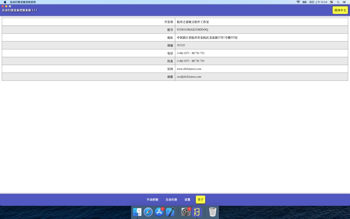Select developer name 杭州之甫继文软件工作室

[x=193, y=22]
